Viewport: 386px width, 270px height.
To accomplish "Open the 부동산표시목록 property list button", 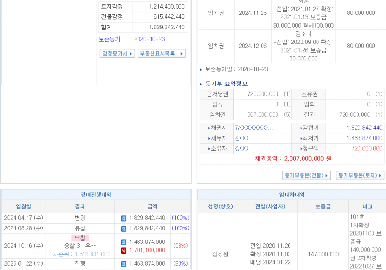I will click(161, 54).
